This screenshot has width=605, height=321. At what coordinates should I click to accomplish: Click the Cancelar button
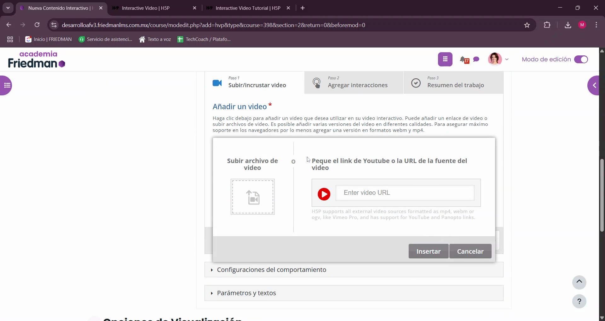[470, 251]
